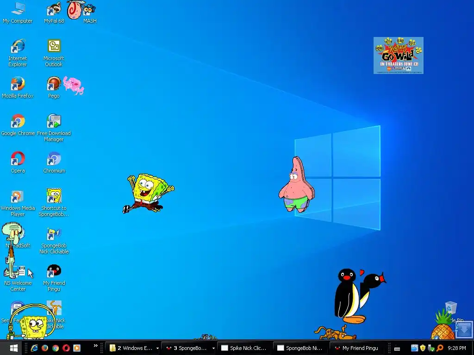Click Safely Remove Hardware tray icon

(431, 348)
